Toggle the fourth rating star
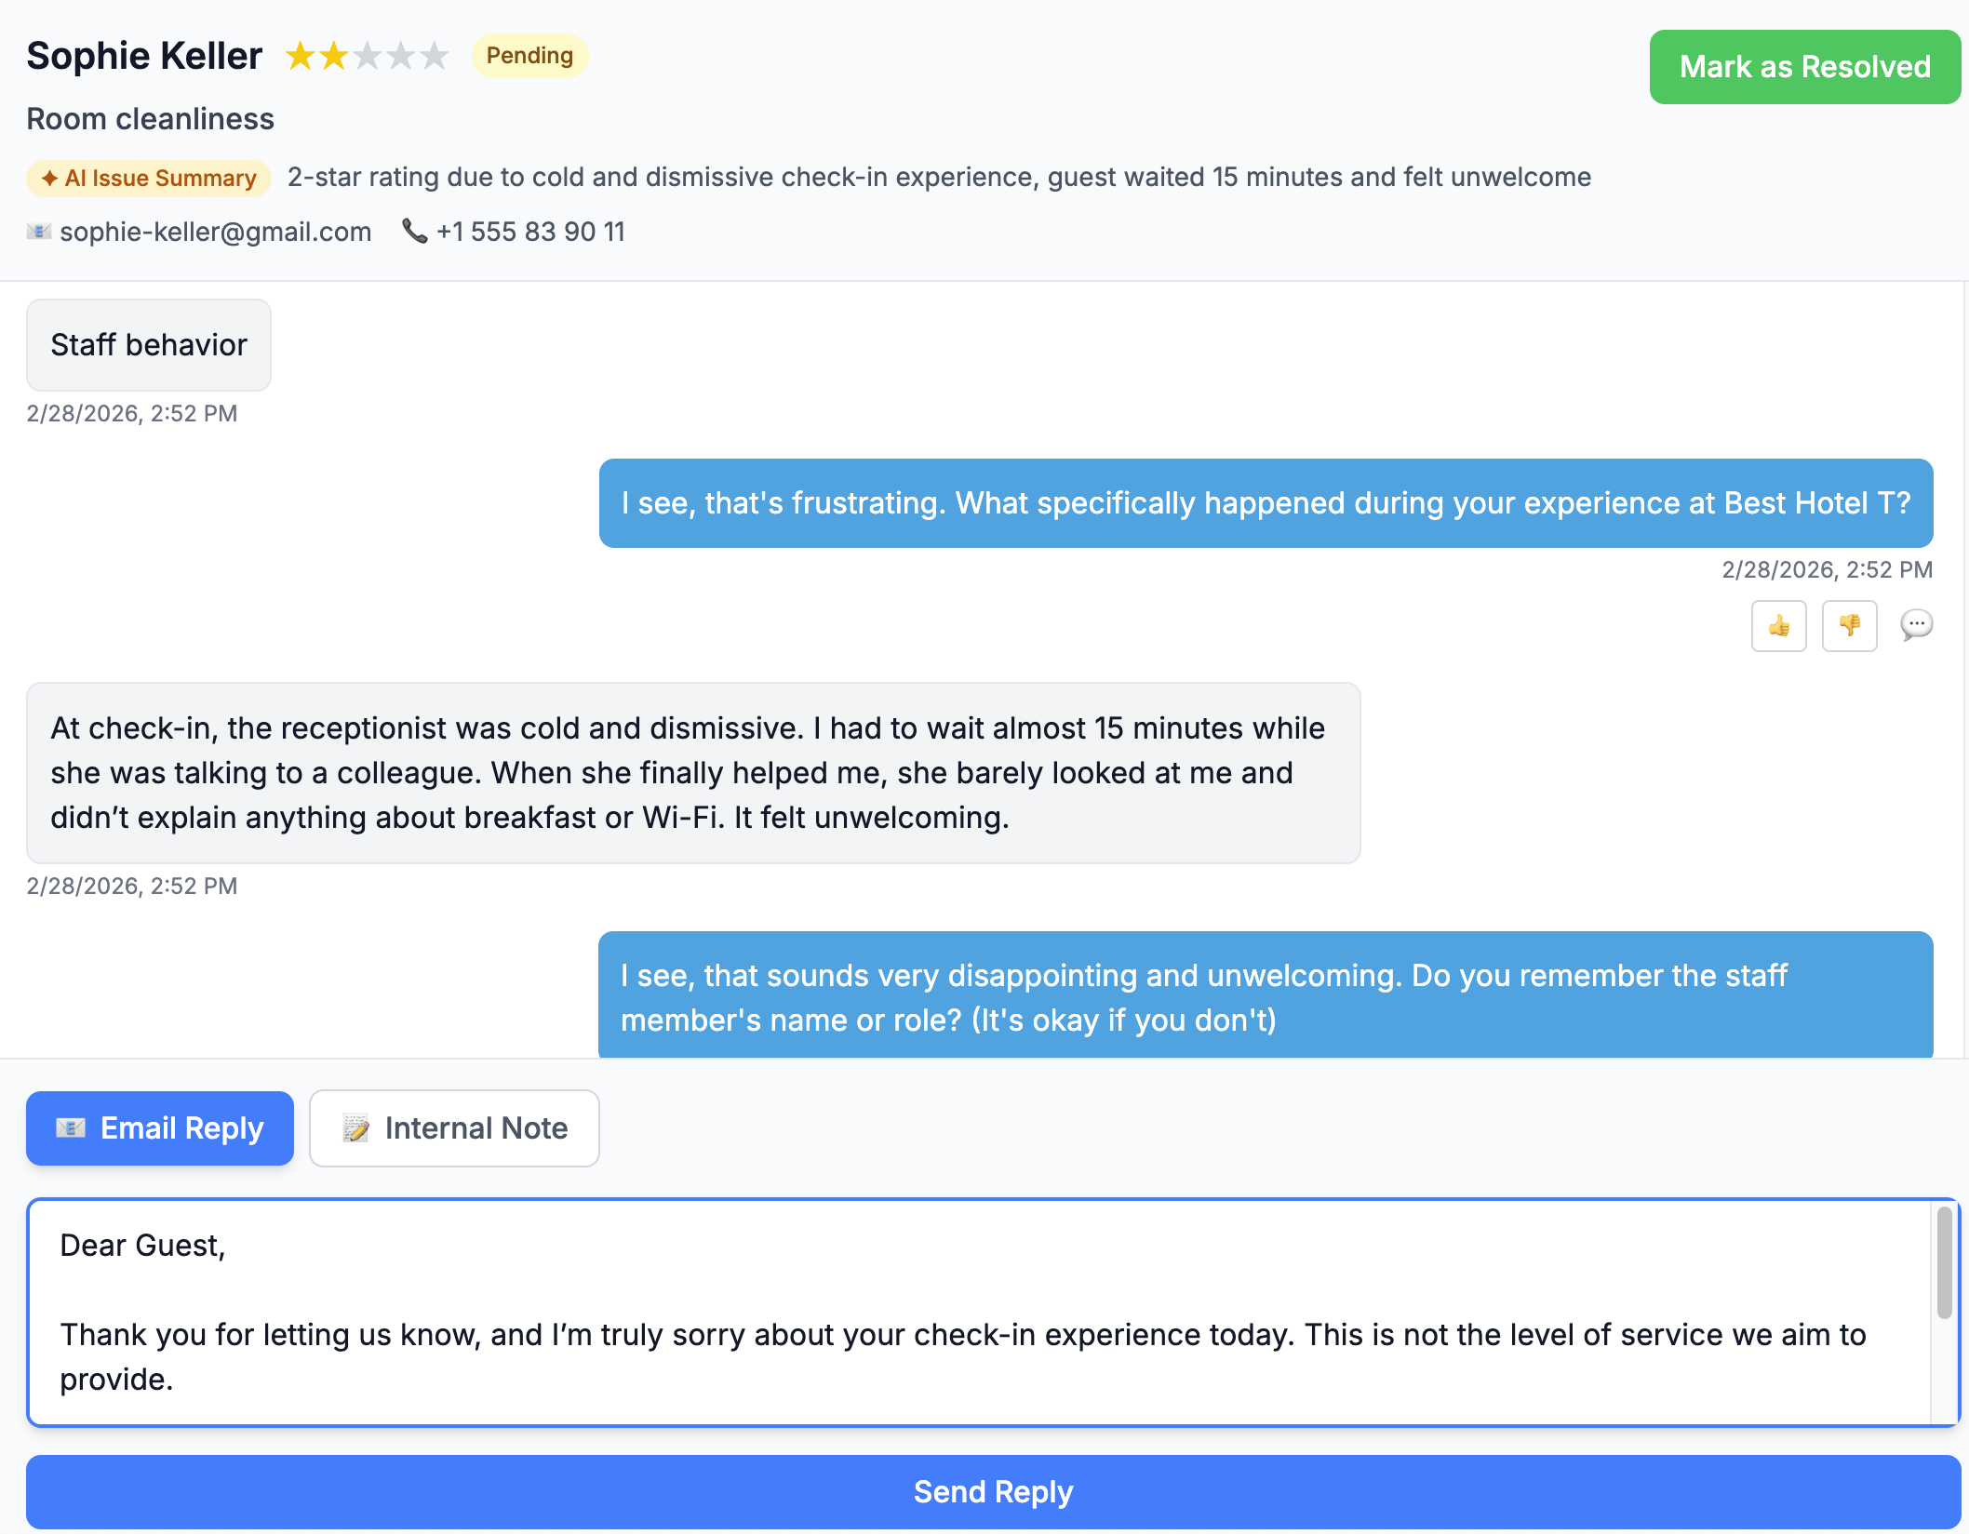 (403, 56)
